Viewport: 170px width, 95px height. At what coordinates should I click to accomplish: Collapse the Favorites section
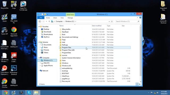click(x=39, y=26)
